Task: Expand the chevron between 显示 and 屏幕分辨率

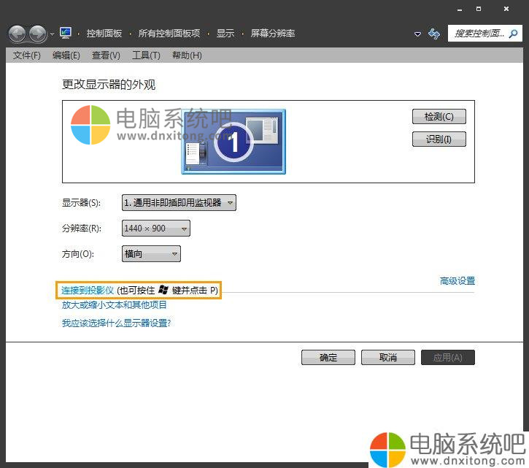Action: [242, 34]
